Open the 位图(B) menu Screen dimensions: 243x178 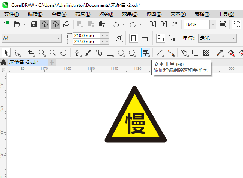tap(154, 14)
